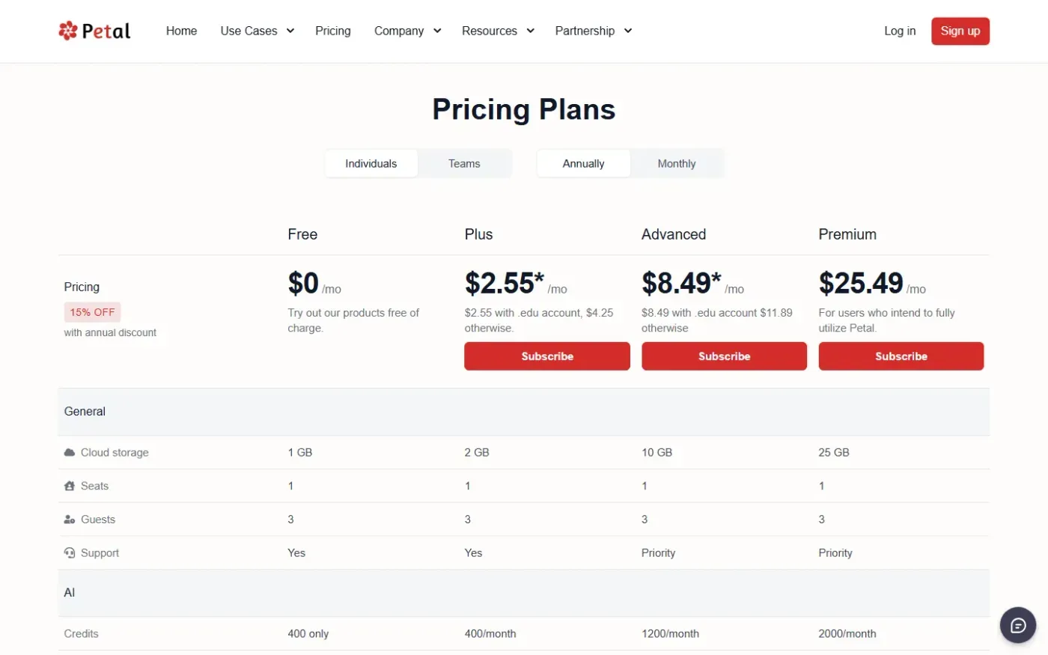Click the $8.49 Advanced price
The width and height of the screenshot is (1048, 655).
point(681,283)
